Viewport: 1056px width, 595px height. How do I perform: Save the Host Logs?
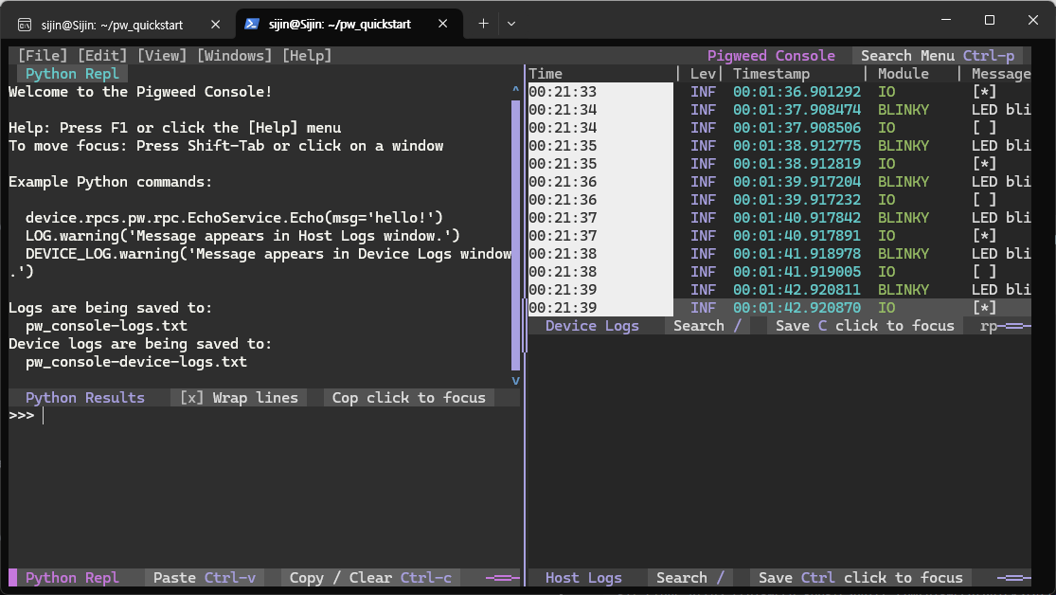coord(796,578)
